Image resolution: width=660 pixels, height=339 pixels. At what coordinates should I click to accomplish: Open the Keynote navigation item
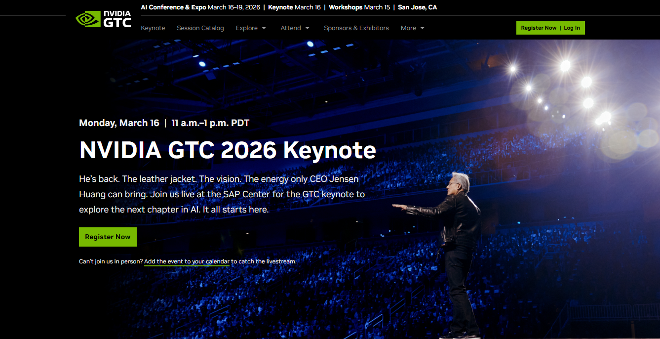(x=153, y=28)
